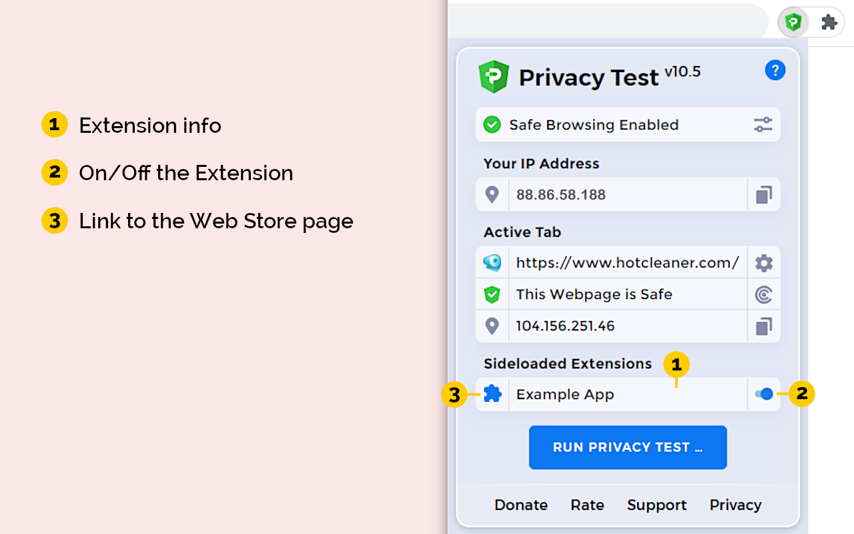Copy your IP address 88.86.58.188

[763, 194]
